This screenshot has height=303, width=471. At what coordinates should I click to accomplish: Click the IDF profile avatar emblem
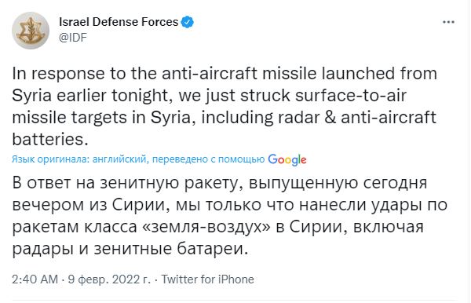tap(31, 31)
